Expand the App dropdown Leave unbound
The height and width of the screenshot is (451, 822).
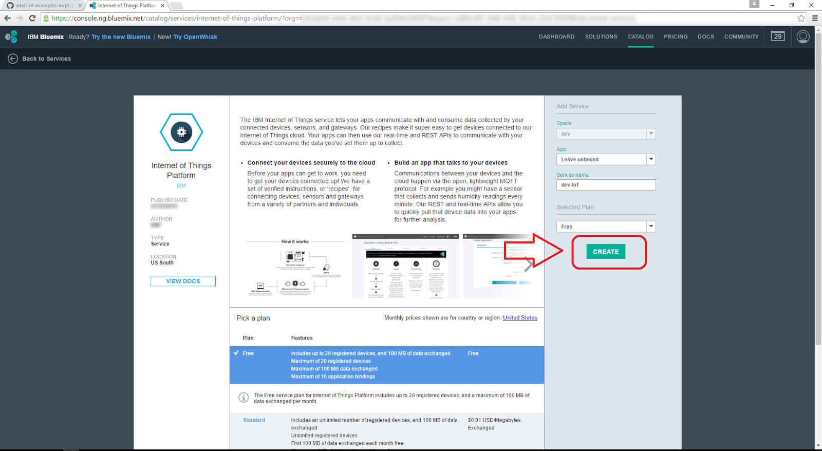[x=606, y=159]
